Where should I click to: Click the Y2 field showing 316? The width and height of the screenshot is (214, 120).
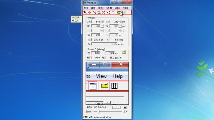(x=114, y=26)
